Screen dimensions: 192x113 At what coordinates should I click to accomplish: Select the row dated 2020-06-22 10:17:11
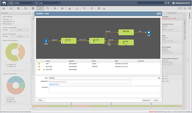98,66
